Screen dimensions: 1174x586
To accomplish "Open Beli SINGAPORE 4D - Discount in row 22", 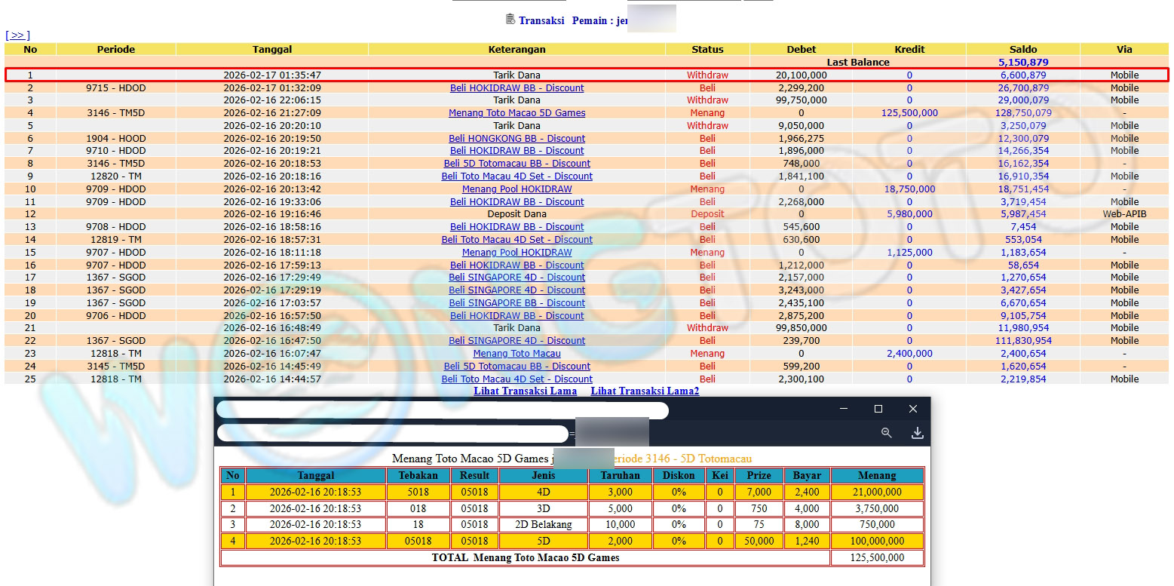I will (x=516, y=341).
